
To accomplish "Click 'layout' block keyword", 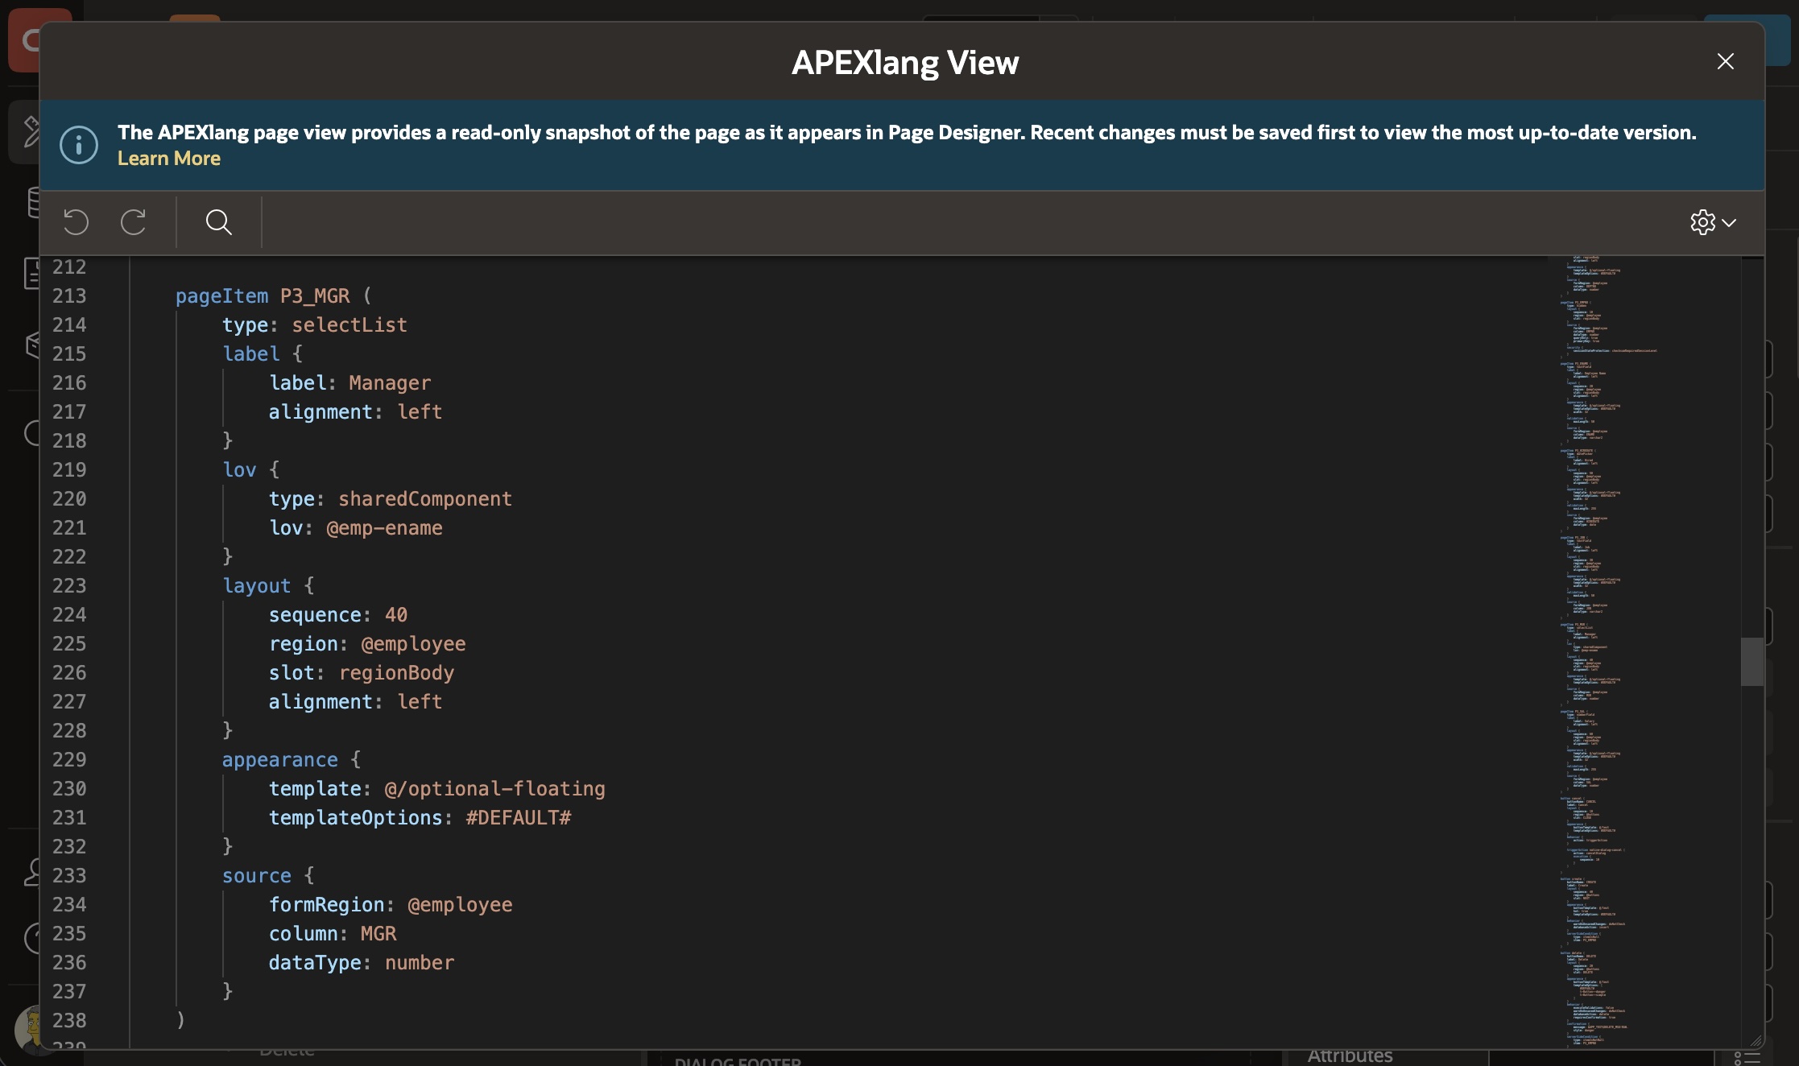I will tap(256, 586).
